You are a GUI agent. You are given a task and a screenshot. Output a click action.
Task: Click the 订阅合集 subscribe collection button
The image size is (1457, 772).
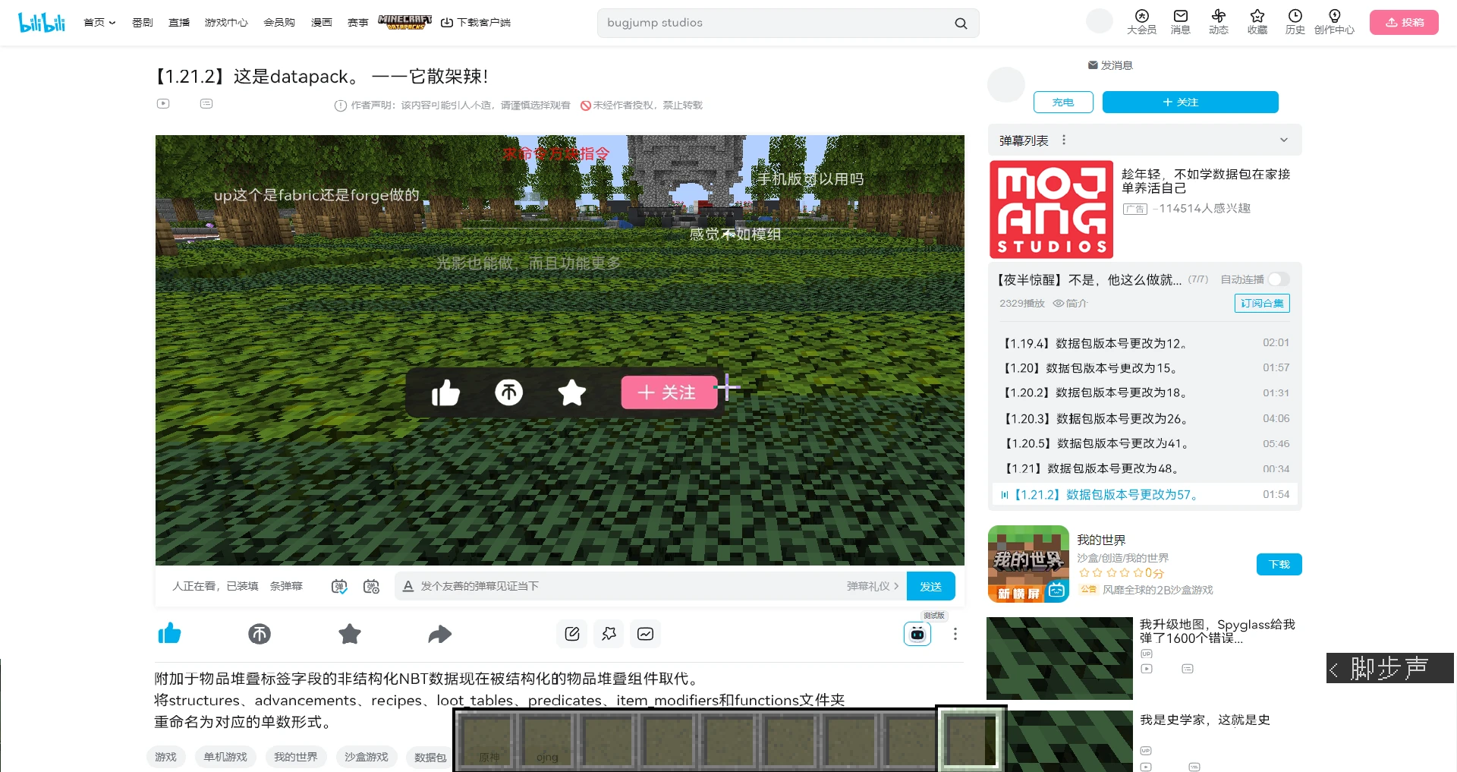(1262, 303)
